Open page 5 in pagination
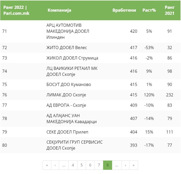Screen dimensions: 181x174 coord(82,165)
